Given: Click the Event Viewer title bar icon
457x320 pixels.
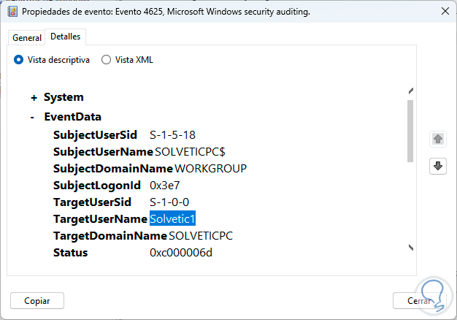Looking at the screenshot, I should click(12, 12).
